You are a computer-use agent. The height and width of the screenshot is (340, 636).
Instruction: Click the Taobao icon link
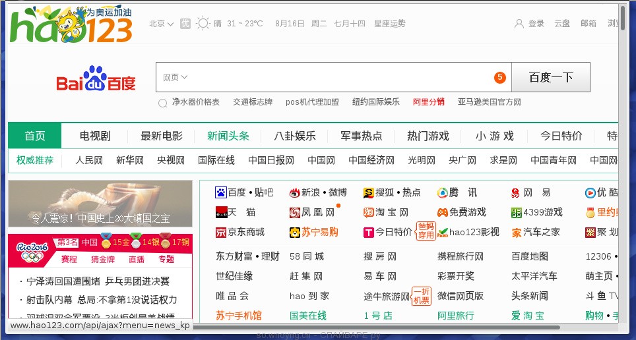point(368,212)
